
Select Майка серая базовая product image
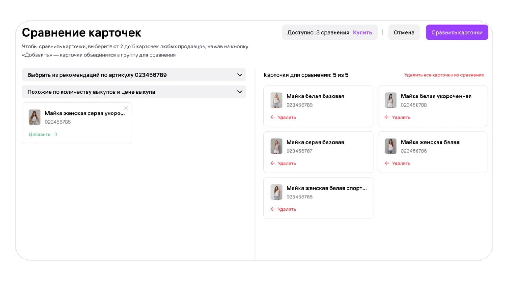(x=276, y=146)
